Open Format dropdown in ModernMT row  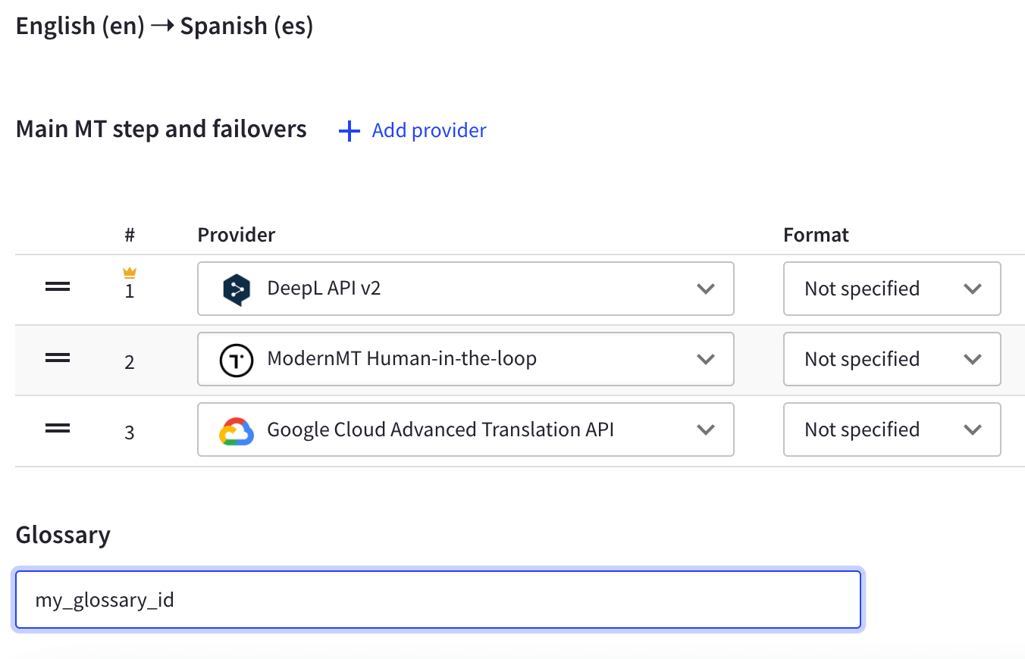[x=892, y=359]
